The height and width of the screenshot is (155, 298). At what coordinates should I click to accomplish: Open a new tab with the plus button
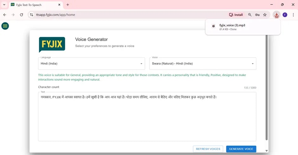pos(68,5)
